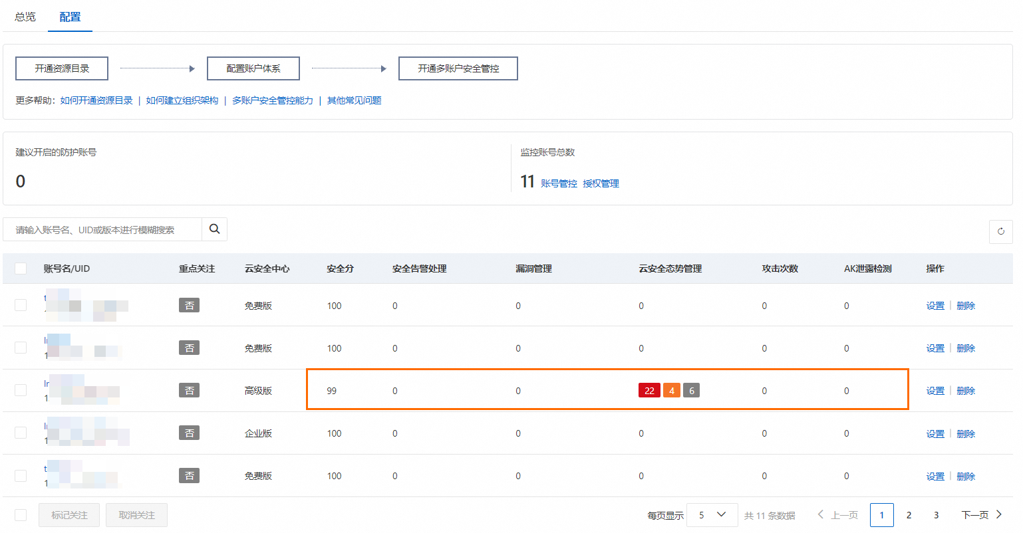Screen dimensions: 1023x533
Task: Go to page 2 of the account list
Action: (909, 515)
